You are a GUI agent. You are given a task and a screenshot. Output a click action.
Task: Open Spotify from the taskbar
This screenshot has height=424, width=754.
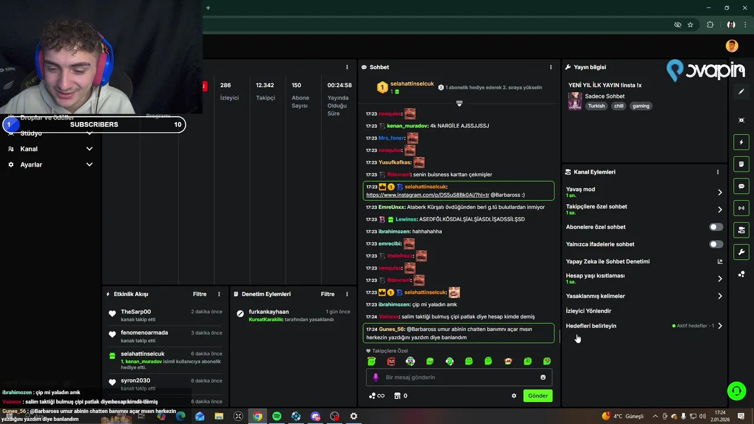277,416
